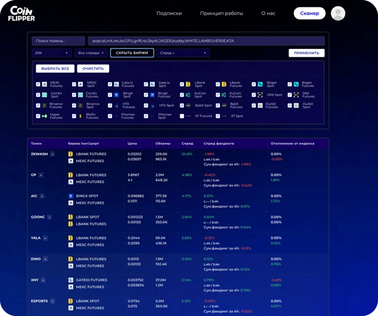Open the user profile avatar
Viewport: 378px width, 316px height.
click(x=338, y=13)
